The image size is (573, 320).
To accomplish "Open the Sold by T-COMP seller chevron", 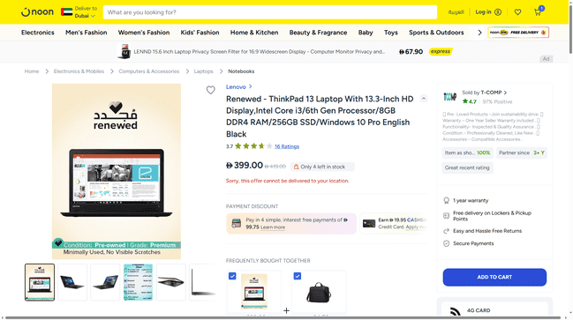I will point(505,93).
